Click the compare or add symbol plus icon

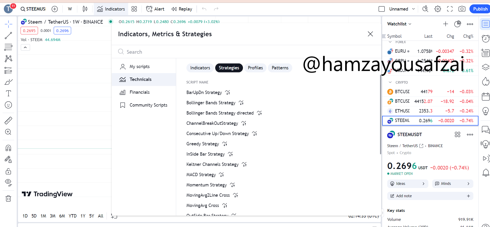[55, 9]
